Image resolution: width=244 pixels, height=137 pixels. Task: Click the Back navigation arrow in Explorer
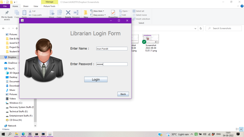click(3, 28)
